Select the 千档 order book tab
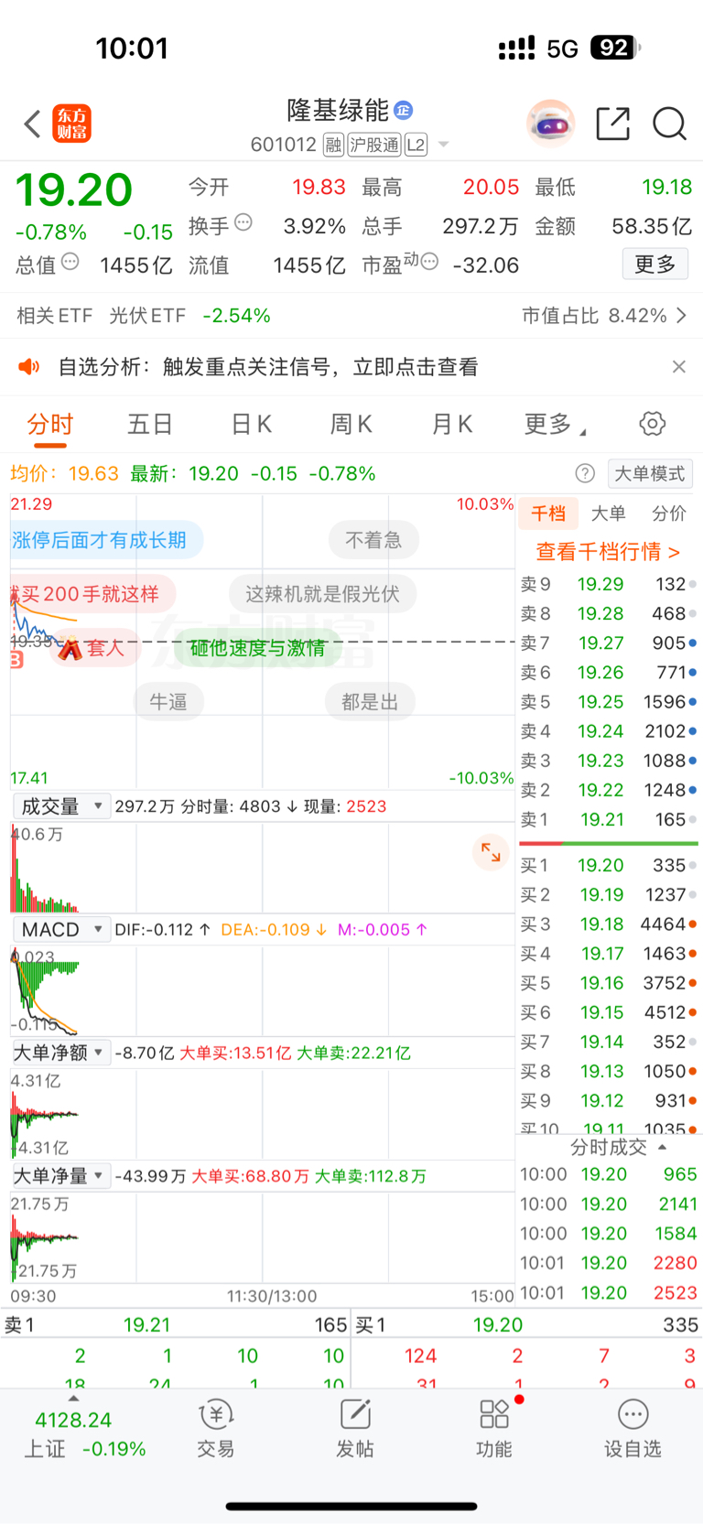The height and width of the screenshot is (1524, 703). [548, 513]
